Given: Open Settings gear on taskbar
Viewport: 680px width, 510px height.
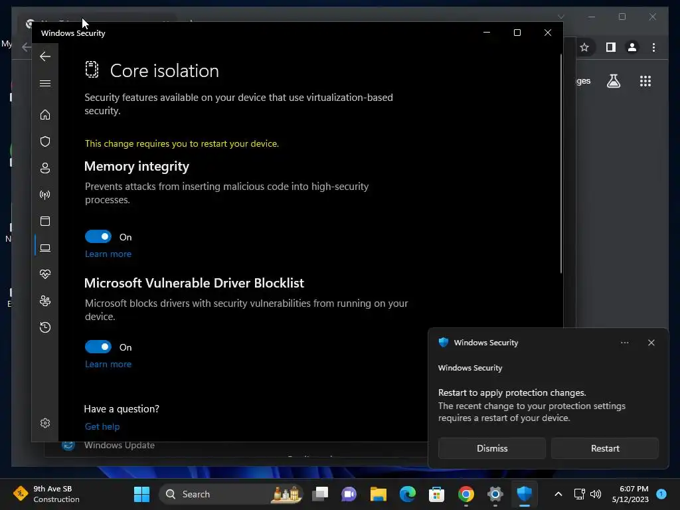Looking at the screenshot, I should coord(495,494).
